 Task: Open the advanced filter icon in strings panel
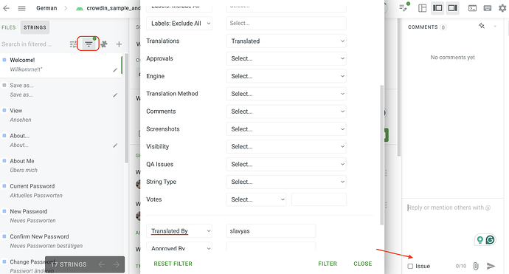click(89, 44)
